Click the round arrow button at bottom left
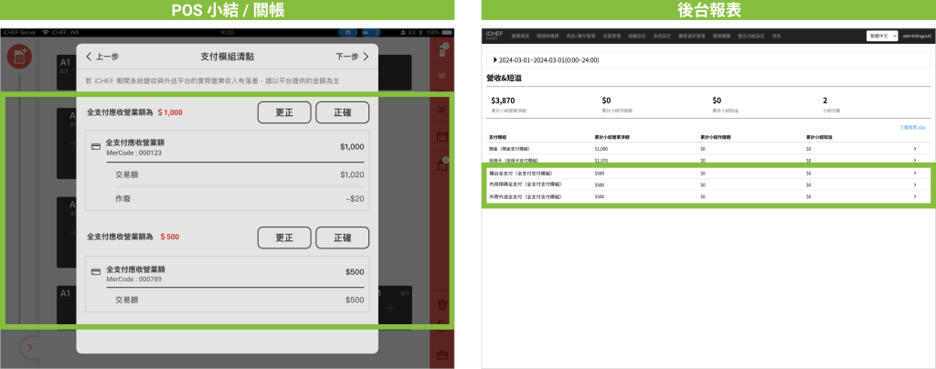 pos(27,348)
